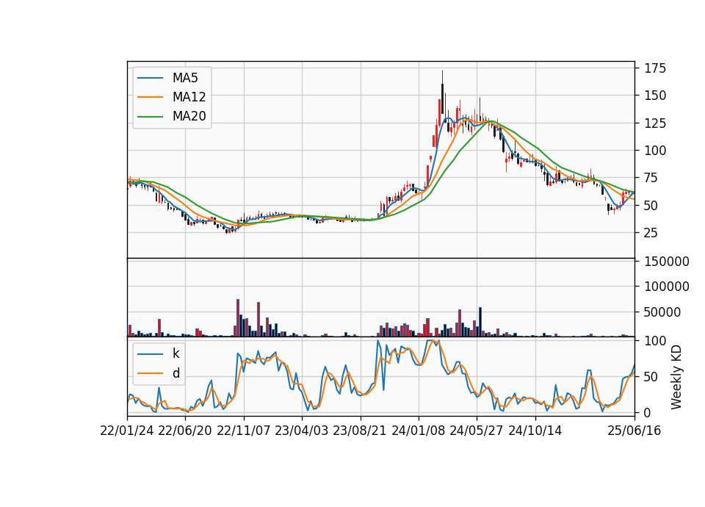The width and height of the screenshot is (705, 507).
Task: Click the 22/11/07 date tick label
Action: click(x=244, y=431)
